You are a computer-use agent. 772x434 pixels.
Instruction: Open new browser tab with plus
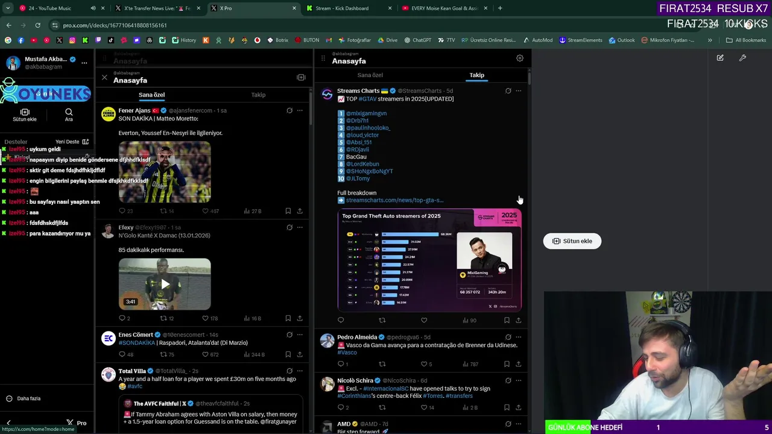click(x=500, y=8)
